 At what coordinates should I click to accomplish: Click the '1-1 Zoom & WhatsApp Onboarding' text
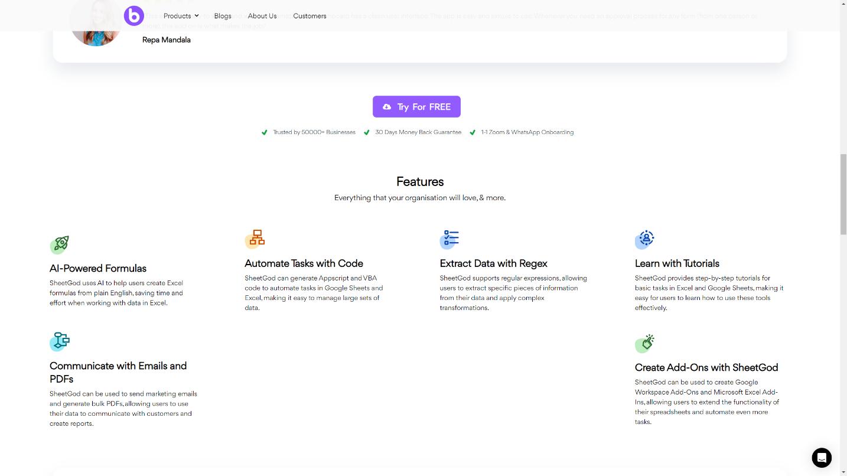527,132
